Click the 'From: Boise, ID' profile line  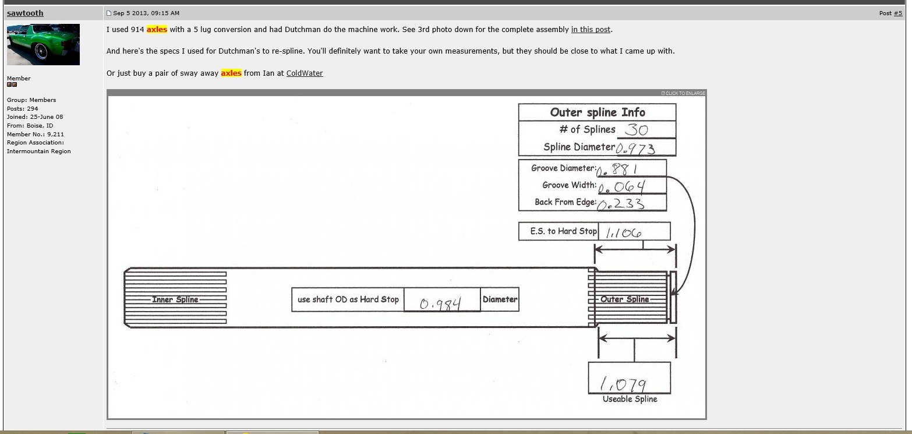30,125
